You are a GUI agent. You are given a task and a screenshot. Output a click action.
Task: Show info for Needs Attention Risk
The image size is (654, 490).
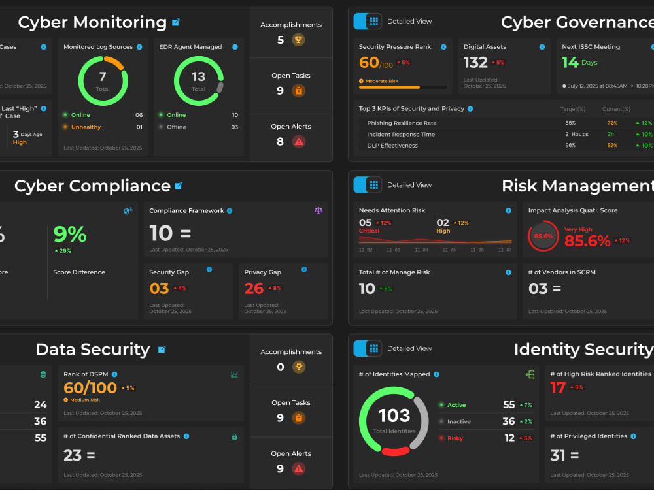(x=508, y=210)
